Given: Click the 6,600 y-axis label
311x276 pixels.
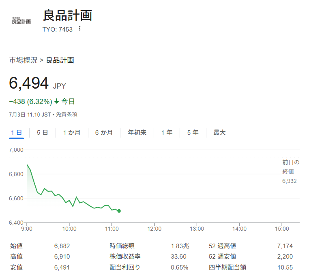Looking at the screenshot, I should 16,198.
